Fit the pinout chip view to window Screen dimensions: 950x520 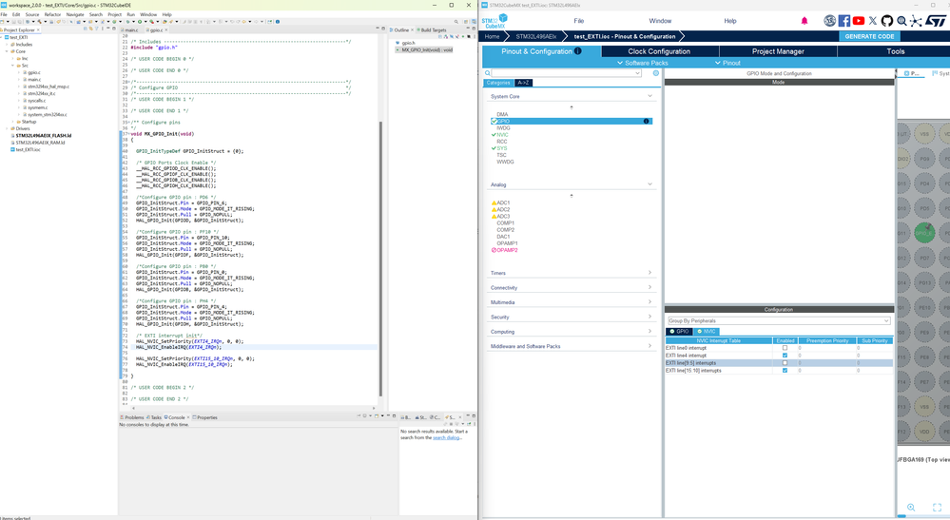[937, 508]
